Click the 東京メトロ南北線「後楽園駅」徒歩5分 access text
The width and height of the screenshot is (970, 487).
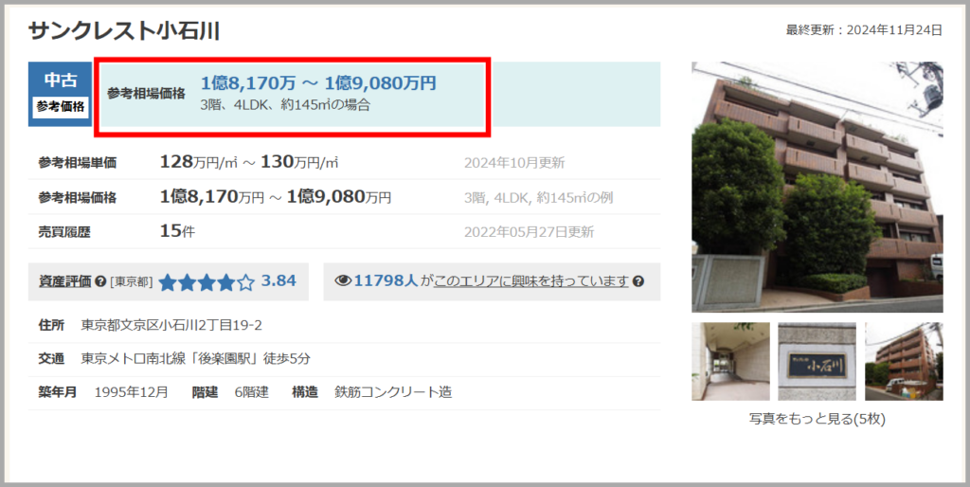(x=195, y=358)
